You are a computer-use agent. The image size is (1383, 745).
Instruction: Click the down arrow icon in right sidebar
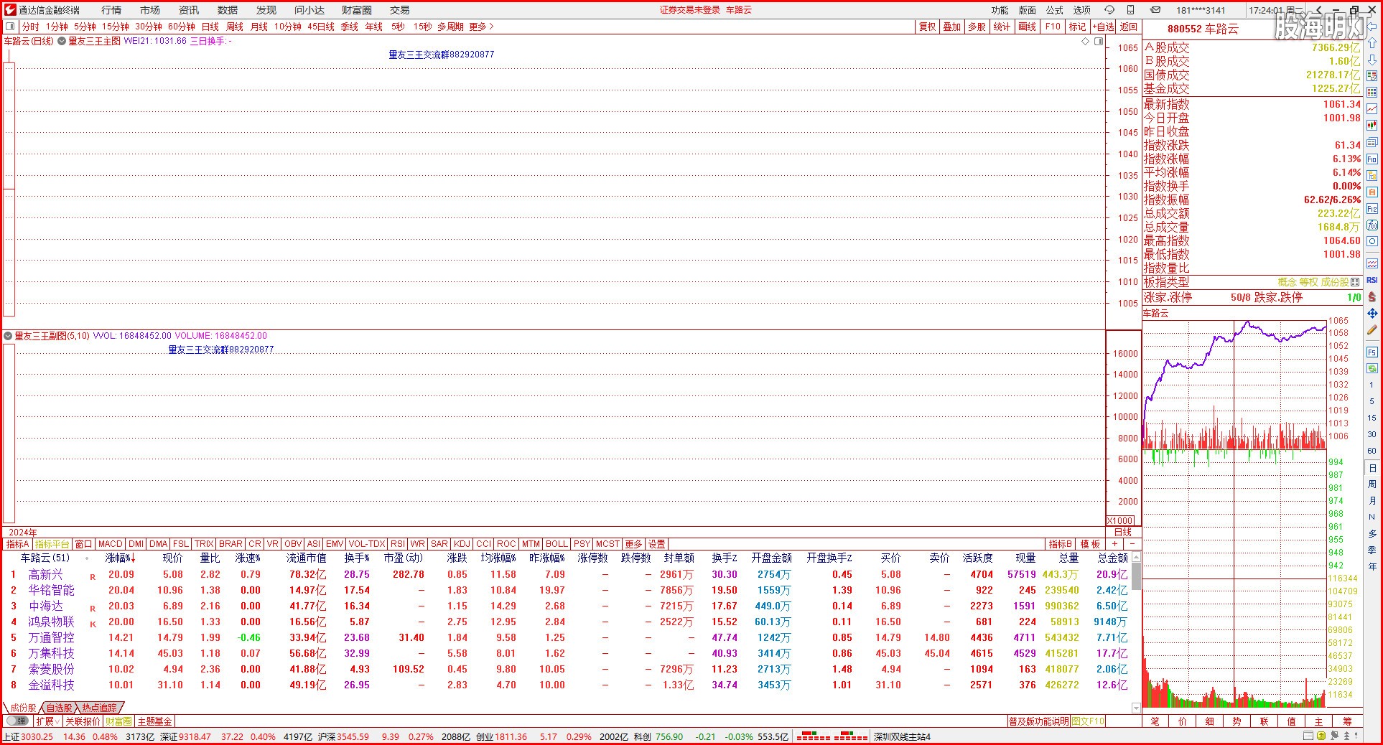[x=1372, y=60]
